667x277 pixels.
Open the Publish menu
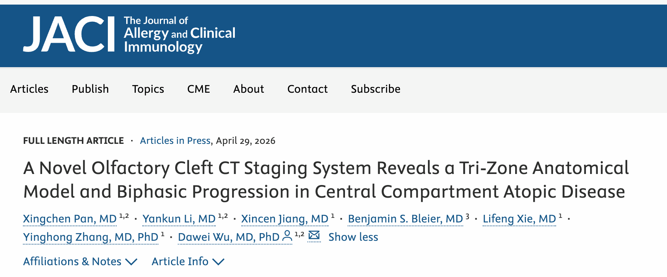(x=90, y=89)
